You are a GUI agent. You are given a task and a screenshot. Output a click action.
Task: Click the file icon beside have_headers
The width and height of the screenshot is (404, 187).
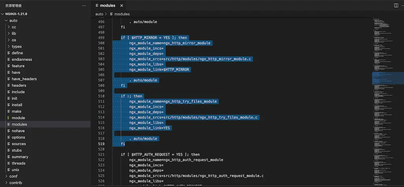pyautogui.click(x=8, y=79)
